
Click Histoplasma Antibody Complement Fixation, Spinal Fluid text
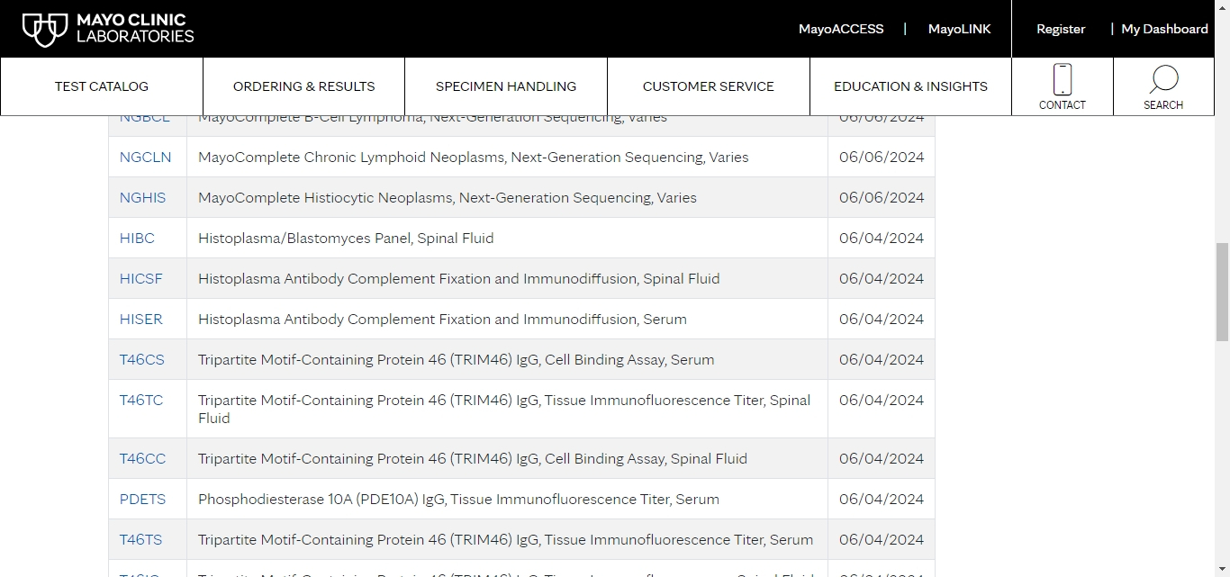click(x=458, y=279)
